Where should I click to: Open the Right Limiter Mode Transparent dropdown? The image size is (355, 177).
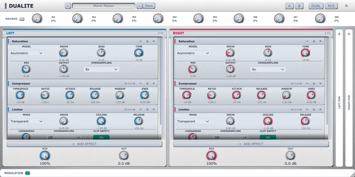tap(193, 121)
